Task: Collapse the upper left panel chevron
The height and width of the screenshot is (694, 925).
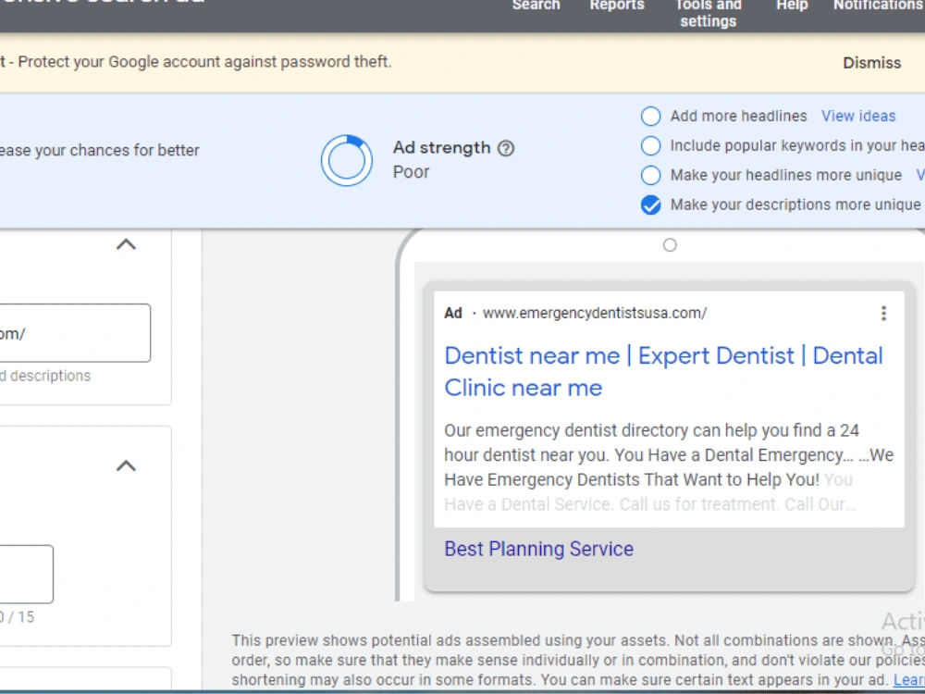Action: tap(126, 244)
